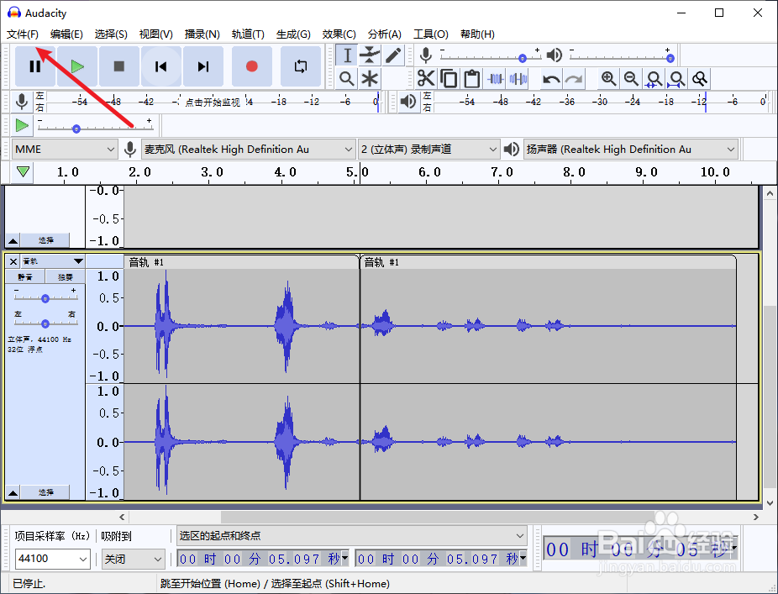Click the play-at-speed green button
The height and width of the screenshot is (594, 778).
(x=22, y=125)
